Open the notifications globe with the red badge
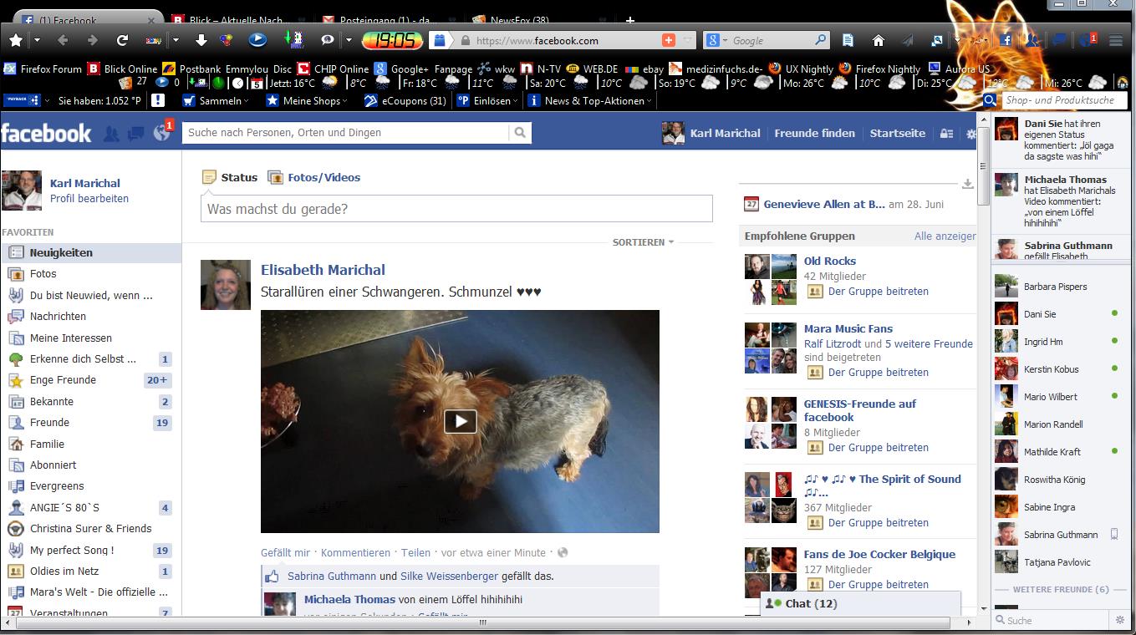 161,133
